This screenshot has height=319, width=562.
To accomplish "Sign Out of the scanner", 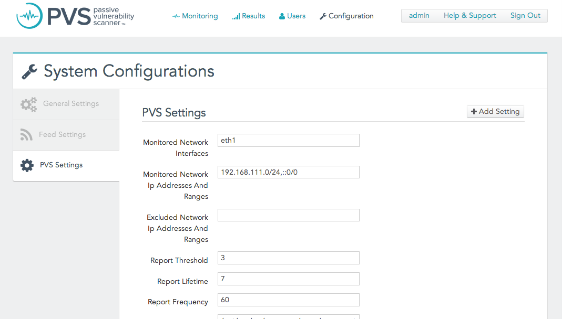I will click(525, 16).
